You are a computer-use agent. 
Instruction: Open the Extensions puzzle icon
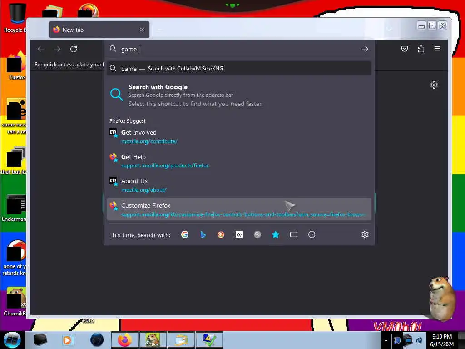[421, 49]
